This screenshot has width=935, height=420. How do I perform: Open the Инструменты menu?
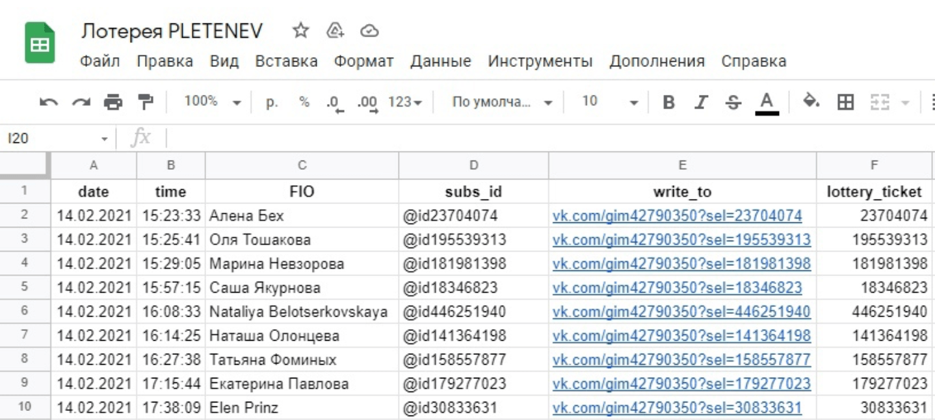tap(540, 61)
